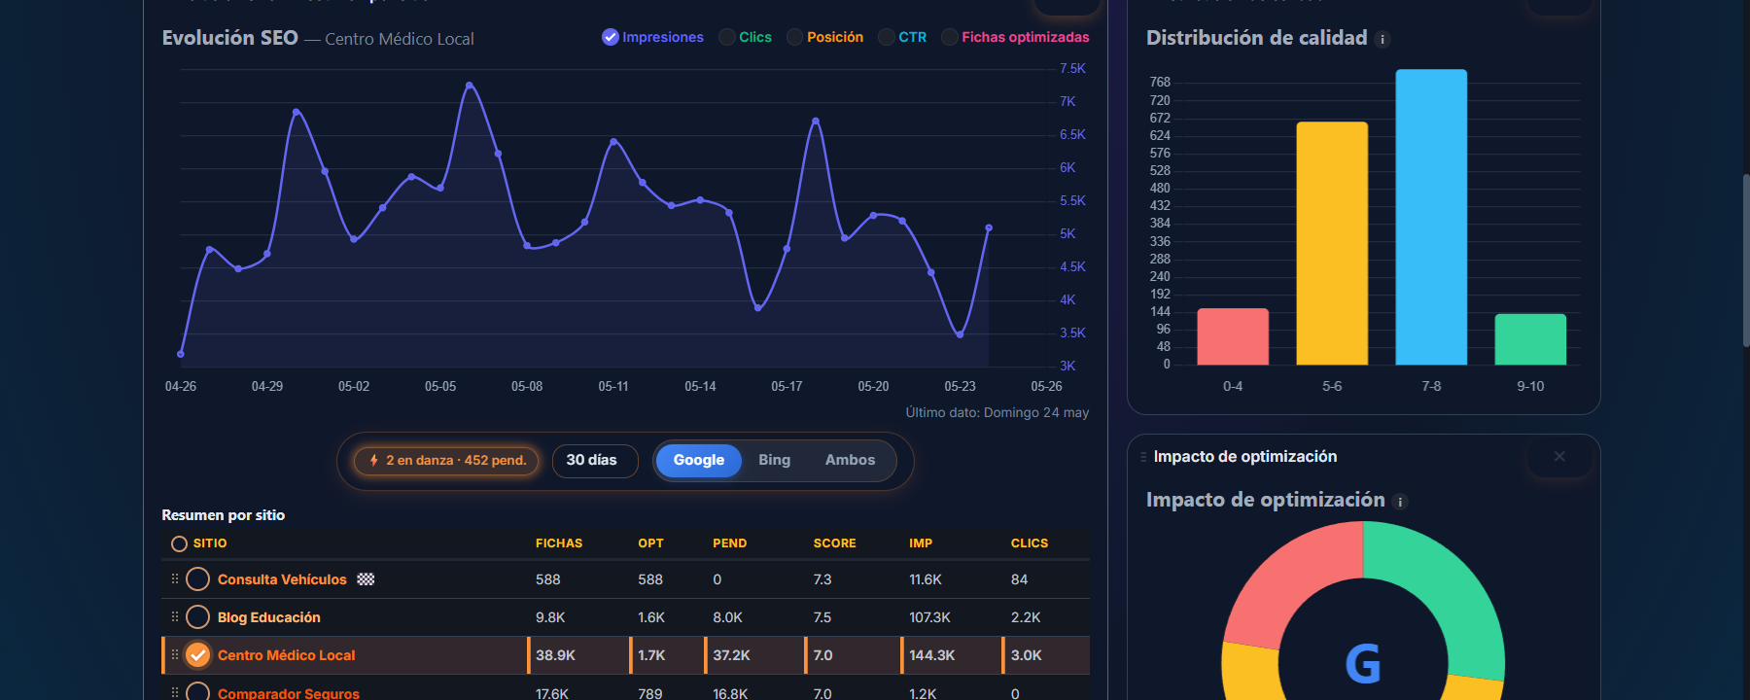Click the drag handle on Consulta Vehículos row
The width and height of the screenshot is (1750, 700).
[x=175, y=578]
